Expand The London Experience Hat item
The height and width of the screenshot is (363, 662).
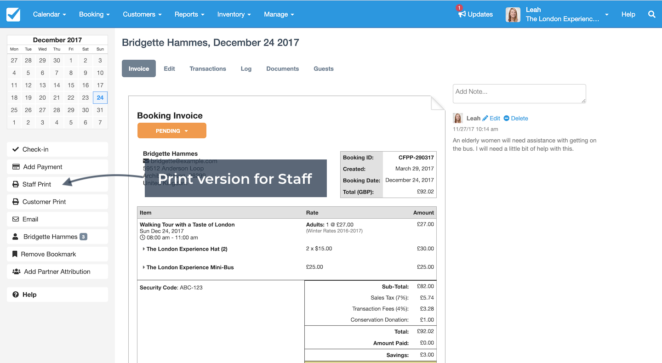(x=144, y=249)
